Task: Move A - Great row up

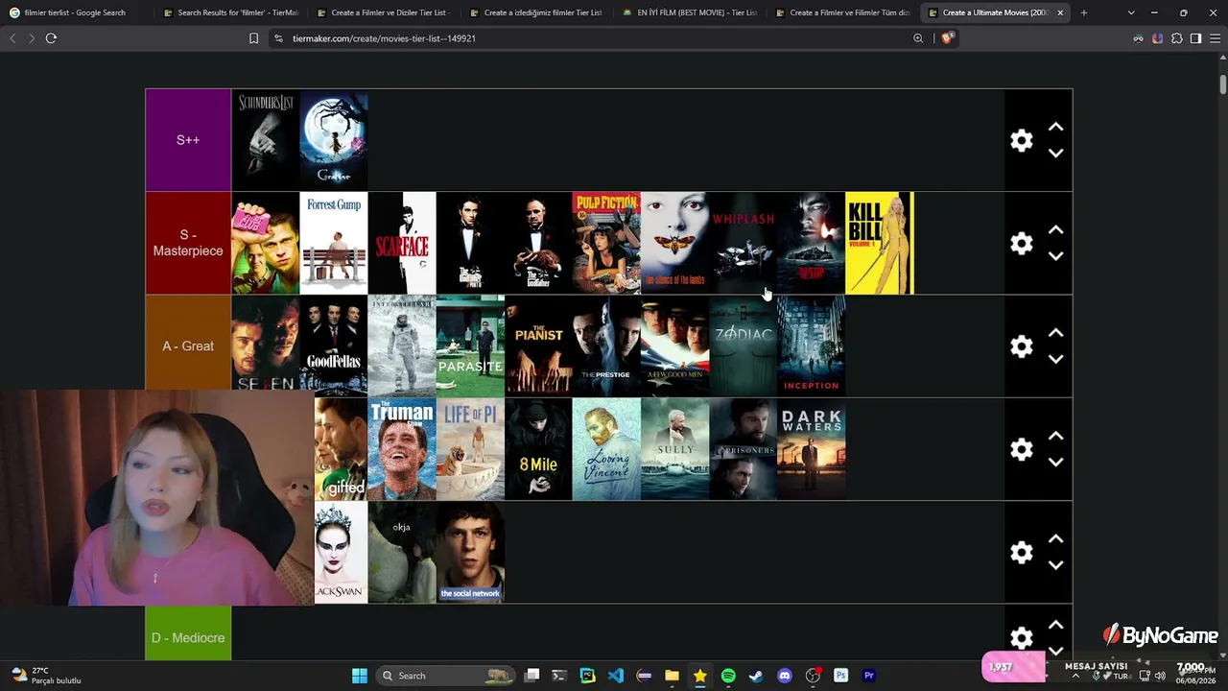Action: (1055, 333)
